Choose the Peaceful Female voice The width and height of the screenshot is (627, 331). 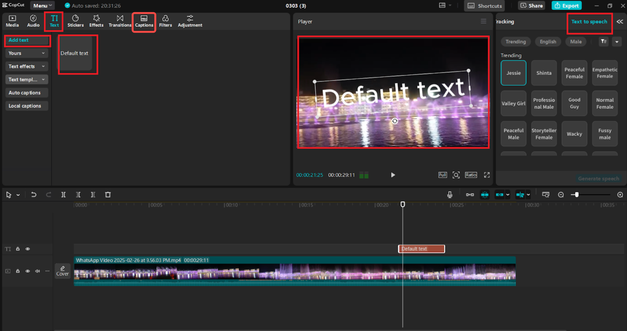click(575, 73)
